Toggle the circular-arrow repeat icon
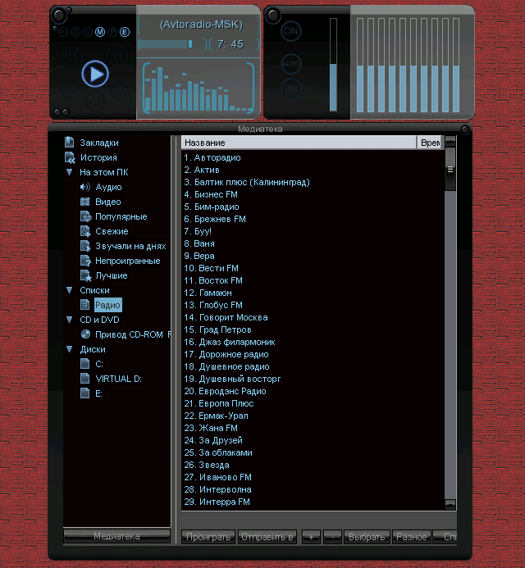Screen dimensions: 525x568 [75, 32]
